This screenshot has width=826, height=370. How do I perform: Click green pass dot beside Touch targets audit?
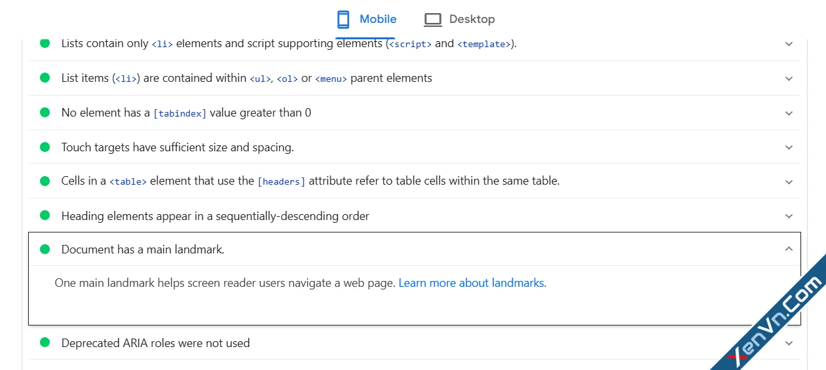click(45, 147)
